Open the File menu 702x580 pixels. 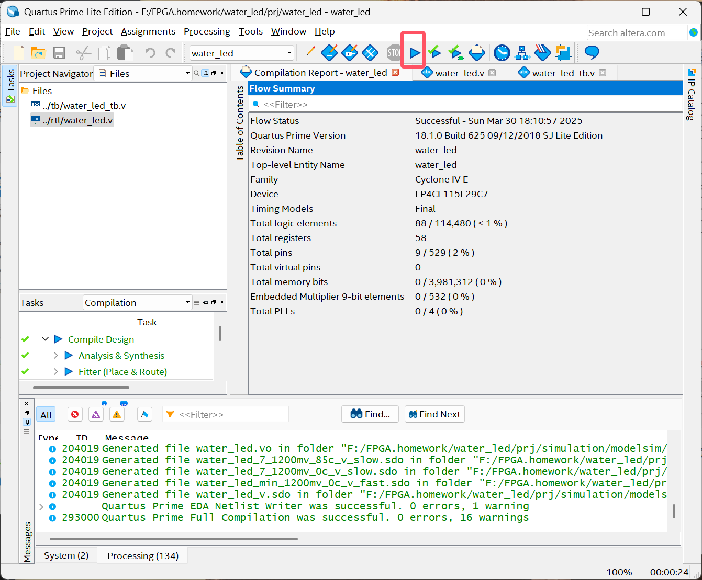13,31
